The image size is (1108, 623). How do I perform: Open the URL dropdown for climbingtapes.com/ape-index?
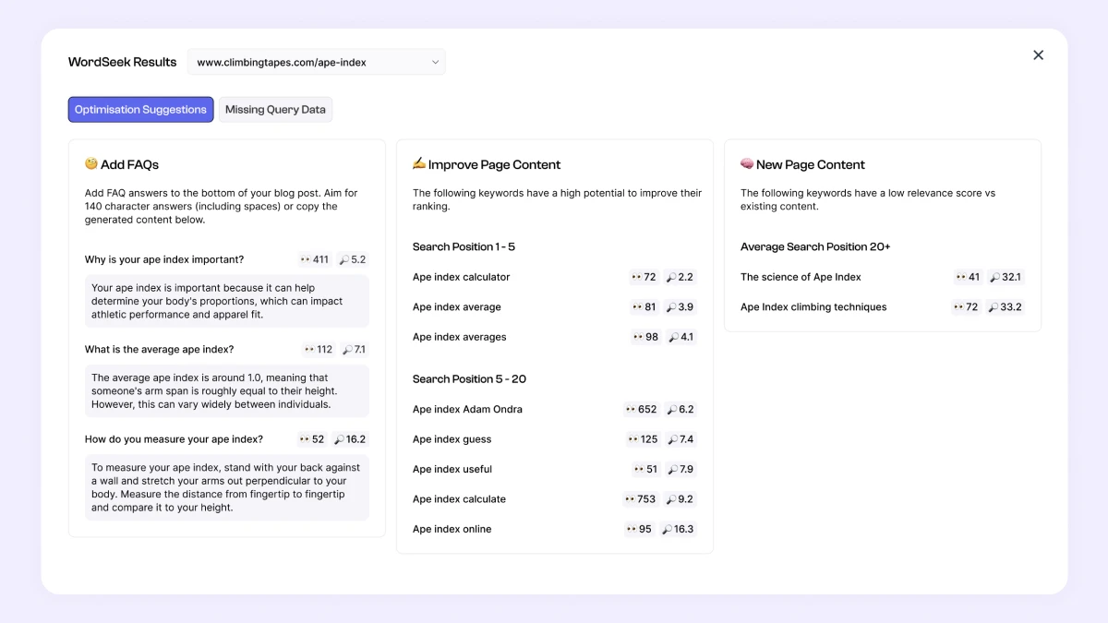pos(316,63)
